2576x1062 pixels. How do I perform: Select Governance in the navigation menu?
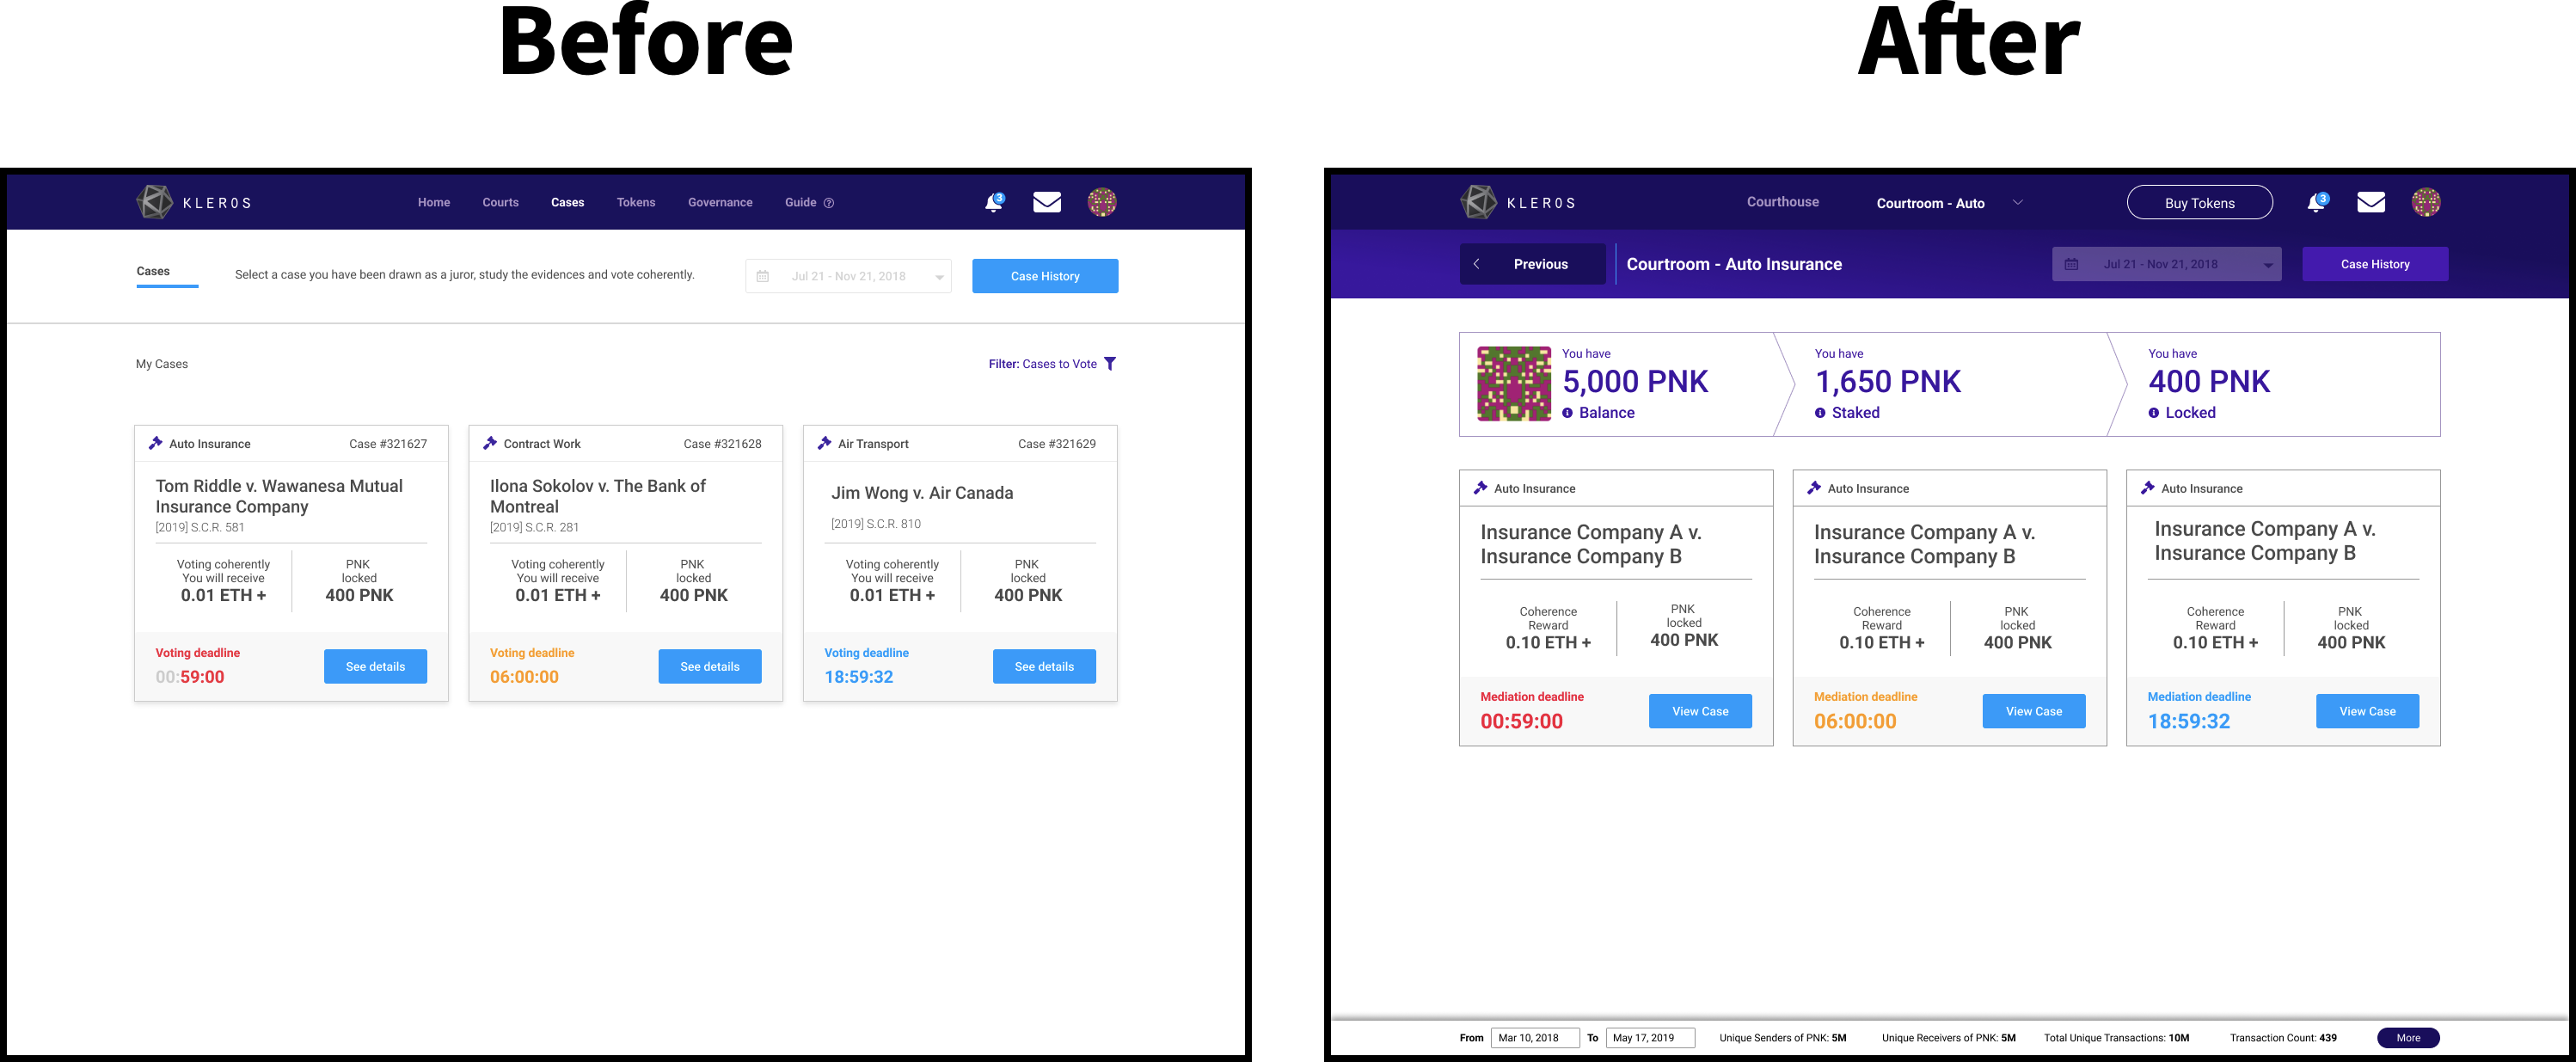[720, 203]
